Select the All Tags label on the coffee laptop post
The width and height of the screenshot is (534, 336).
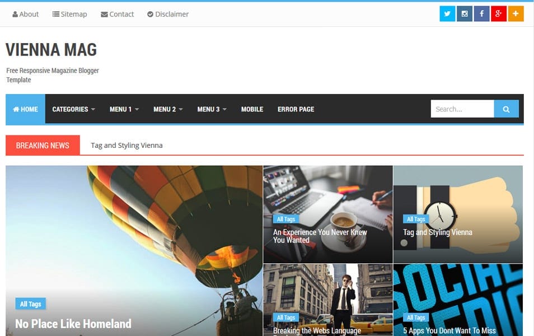pos(285,219)
